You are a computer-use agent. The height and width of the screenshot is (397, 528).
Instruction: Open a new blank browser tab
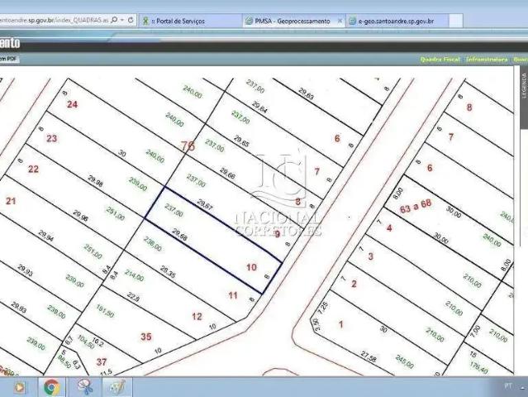[x=456, y=21]
